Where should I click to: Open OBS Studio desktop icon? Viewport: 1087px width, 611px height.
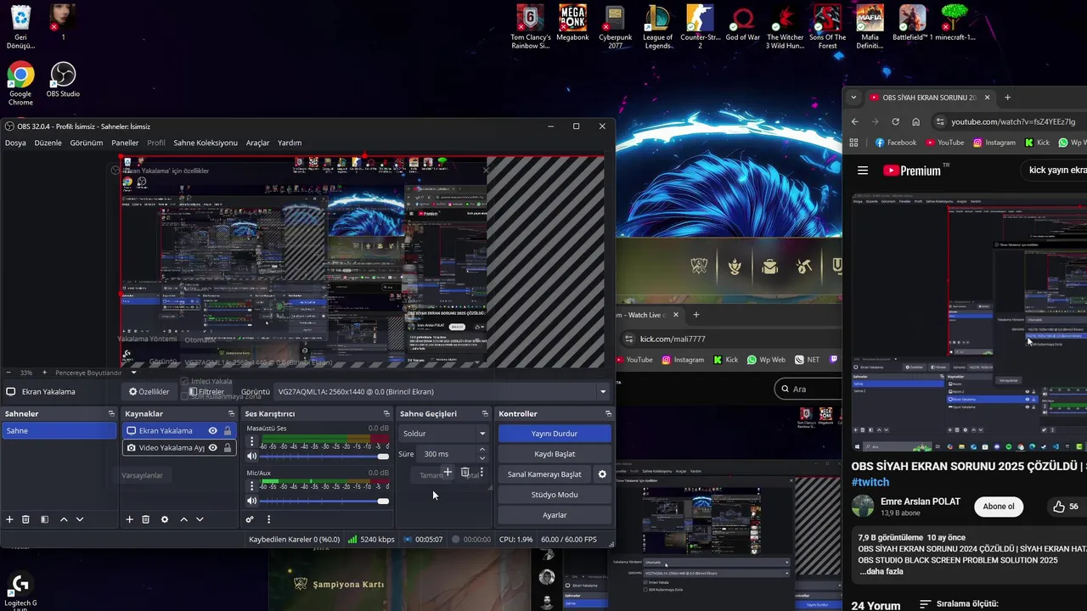pos(63,80)
